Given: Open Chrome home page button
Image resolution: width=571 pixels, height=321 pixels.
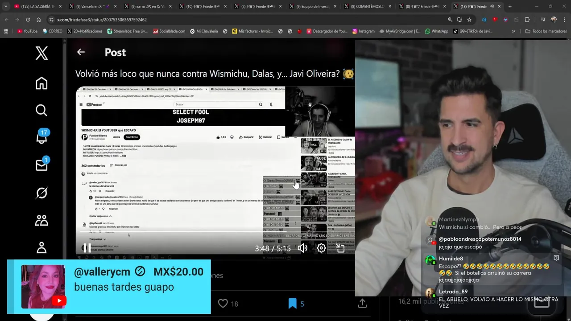Looking at the screenshot, I should click(39, 20).
